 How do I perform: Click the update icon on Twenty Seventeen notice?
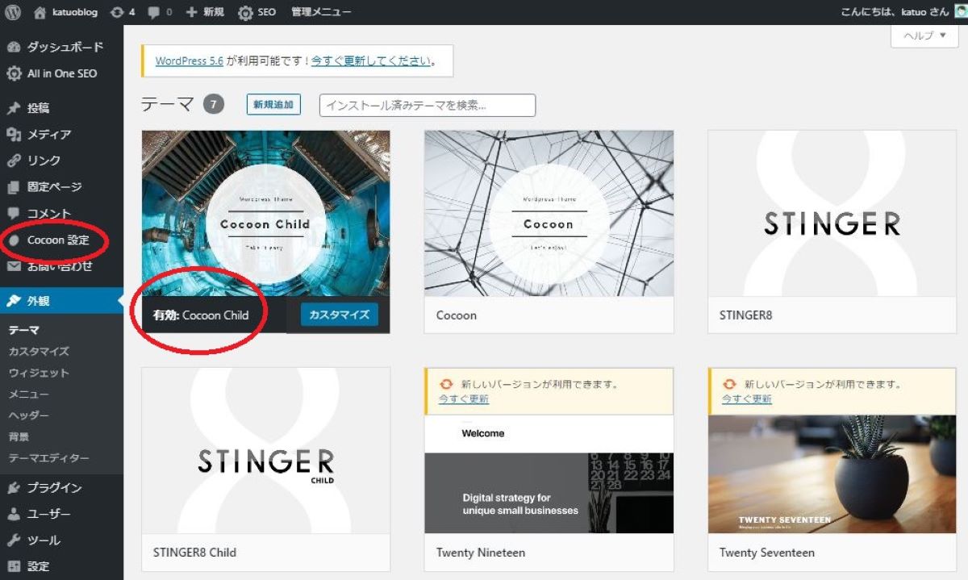click(x=729, y=385)
